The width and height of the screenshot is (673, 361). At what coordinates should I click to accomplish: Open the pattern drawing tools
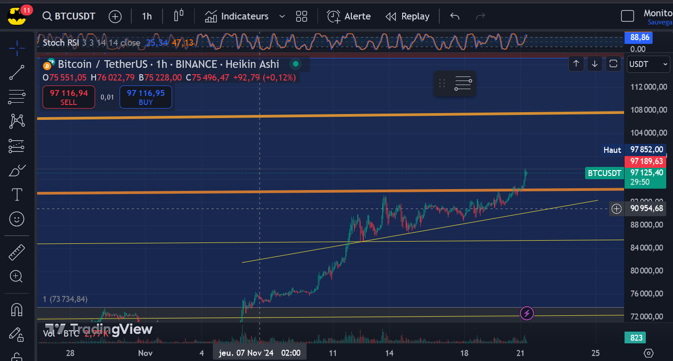(17, 121)
